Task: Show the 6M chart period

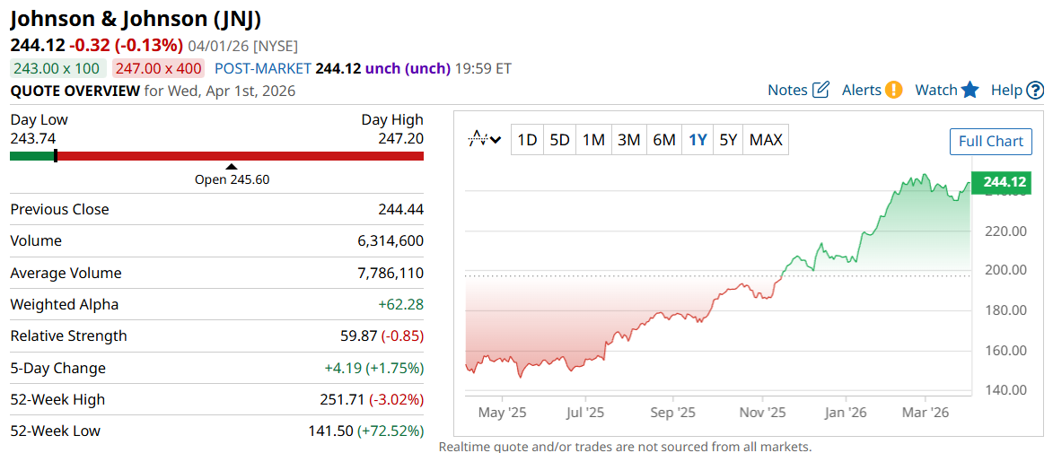Action: coord(663,140)
